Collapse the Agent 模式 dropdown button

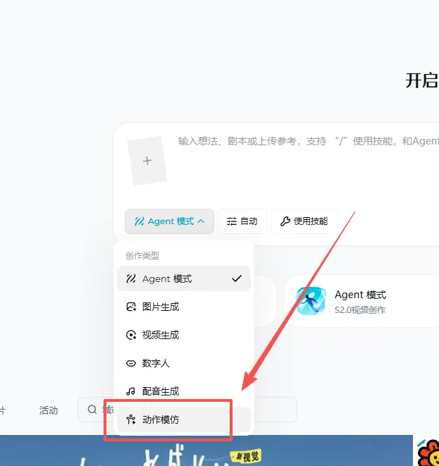pos(169,221)
